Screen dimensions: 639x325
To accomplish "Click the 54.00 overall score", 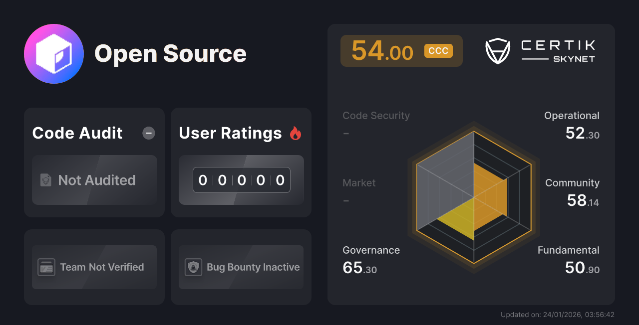I will [x=382, y=50].
